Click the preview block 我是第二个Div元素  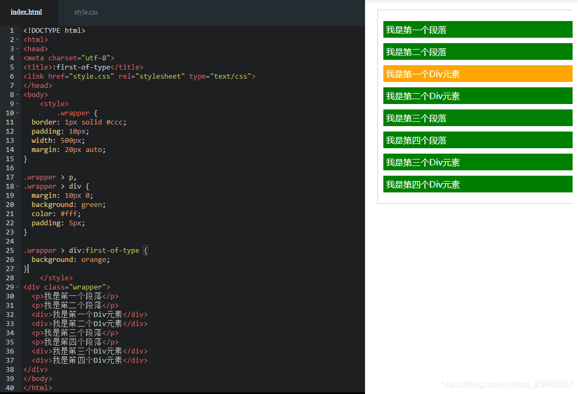tap(478, 96)
